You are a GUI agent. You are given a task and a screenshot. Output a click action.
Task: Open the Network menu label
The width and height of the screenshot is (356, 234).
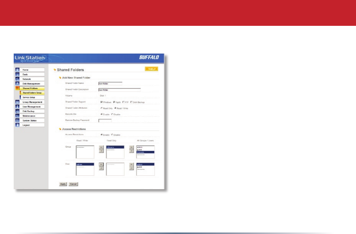(27, 79)
